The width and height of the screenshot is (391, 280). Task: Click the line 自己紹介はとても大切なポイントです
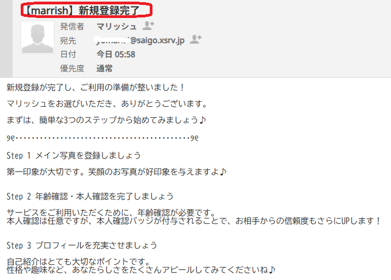click(x=78, y=261)
